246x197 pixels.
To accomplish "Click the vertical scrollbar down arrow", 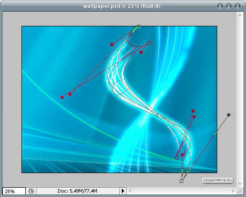I will (240, 183).
